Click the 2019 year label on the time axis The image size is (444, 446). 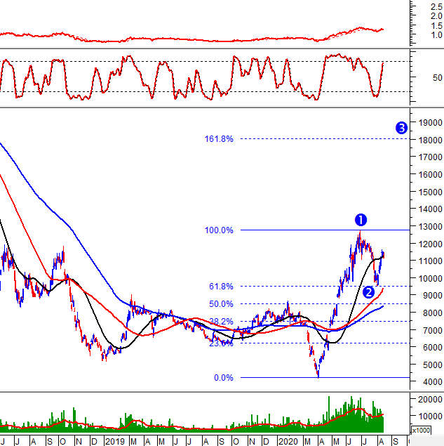coord(115,442)
